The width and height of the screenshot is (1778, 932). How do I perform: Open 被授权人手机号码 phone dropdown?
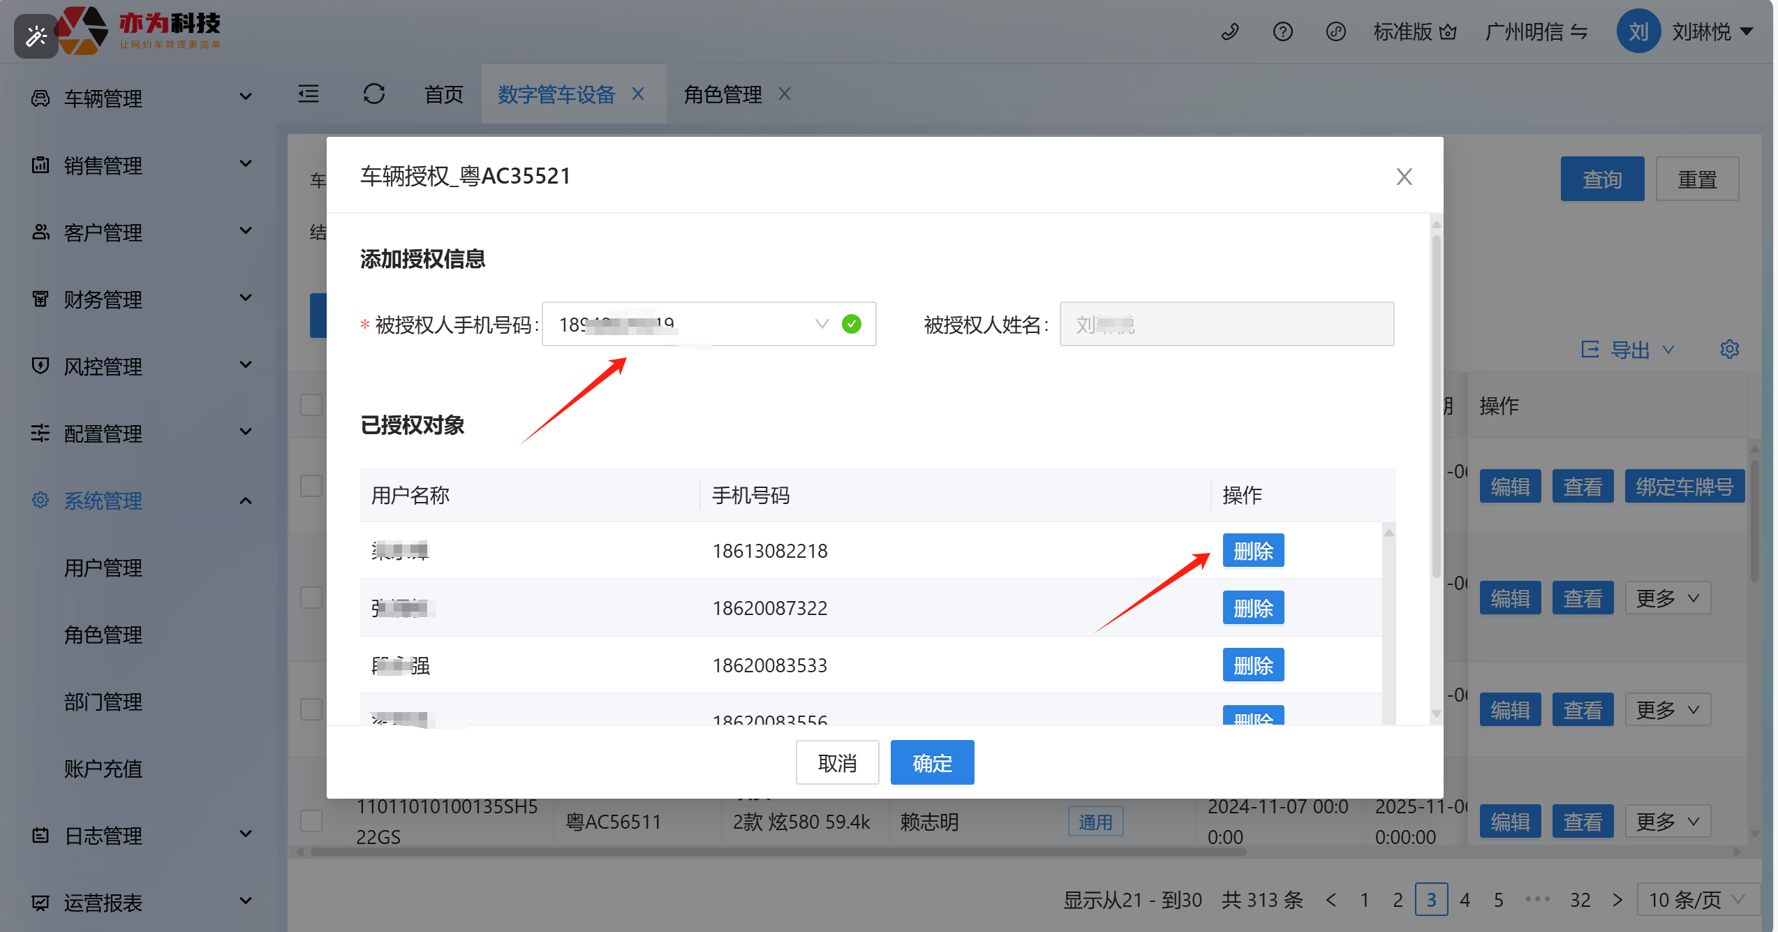click(822, 324)
